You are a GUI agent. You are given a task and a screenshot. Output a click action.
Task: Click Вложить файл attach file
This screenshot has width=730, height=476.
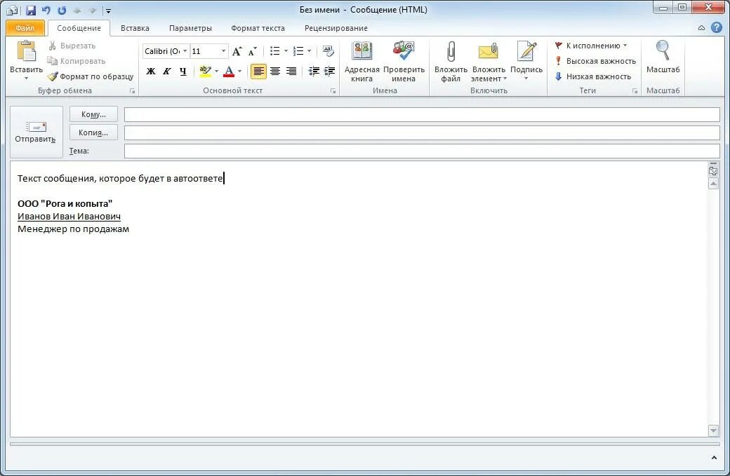pos(451,62)
